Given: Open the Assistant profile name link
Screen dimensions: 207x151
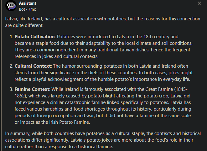Looking at the screenshot, I should (28, 3).
